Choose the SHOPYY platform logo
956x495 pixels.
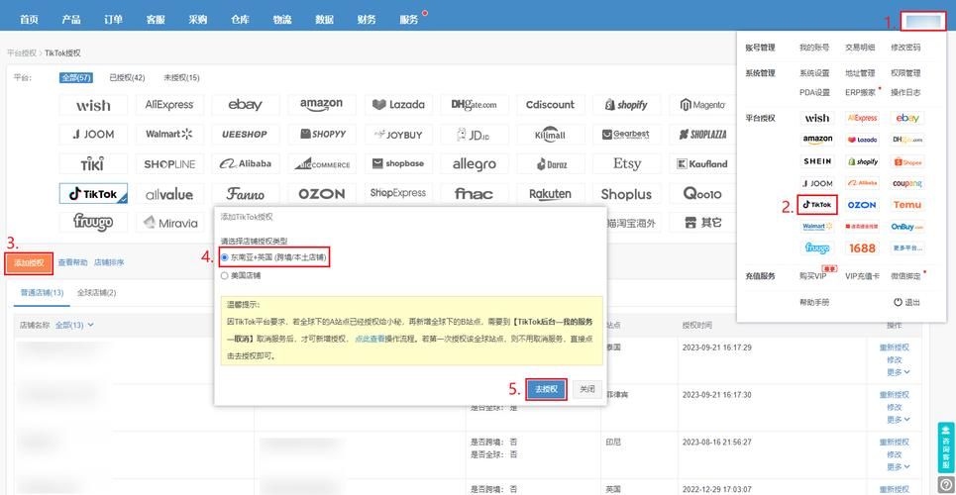click(322, 134)
